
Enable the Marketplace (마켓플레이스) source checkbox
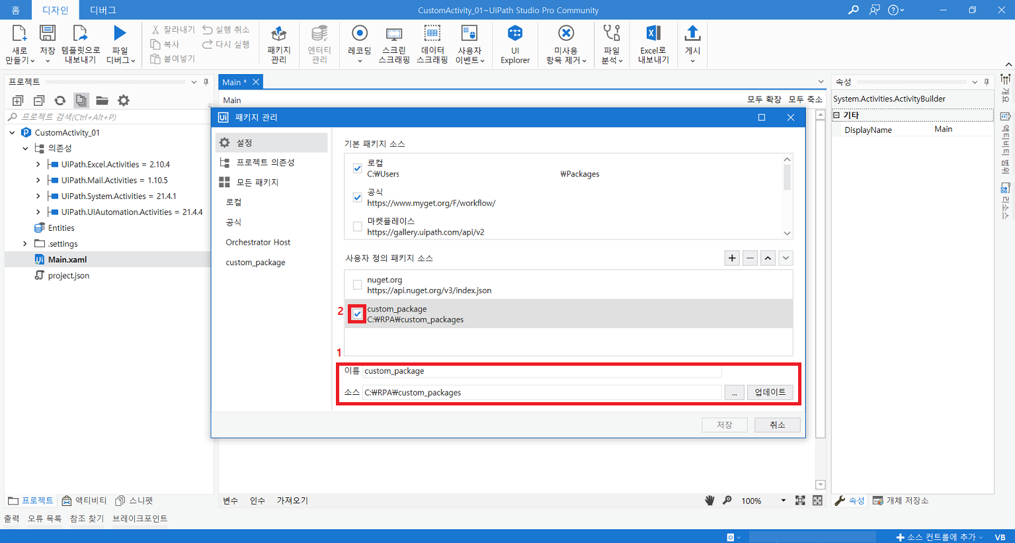[358, 226]
